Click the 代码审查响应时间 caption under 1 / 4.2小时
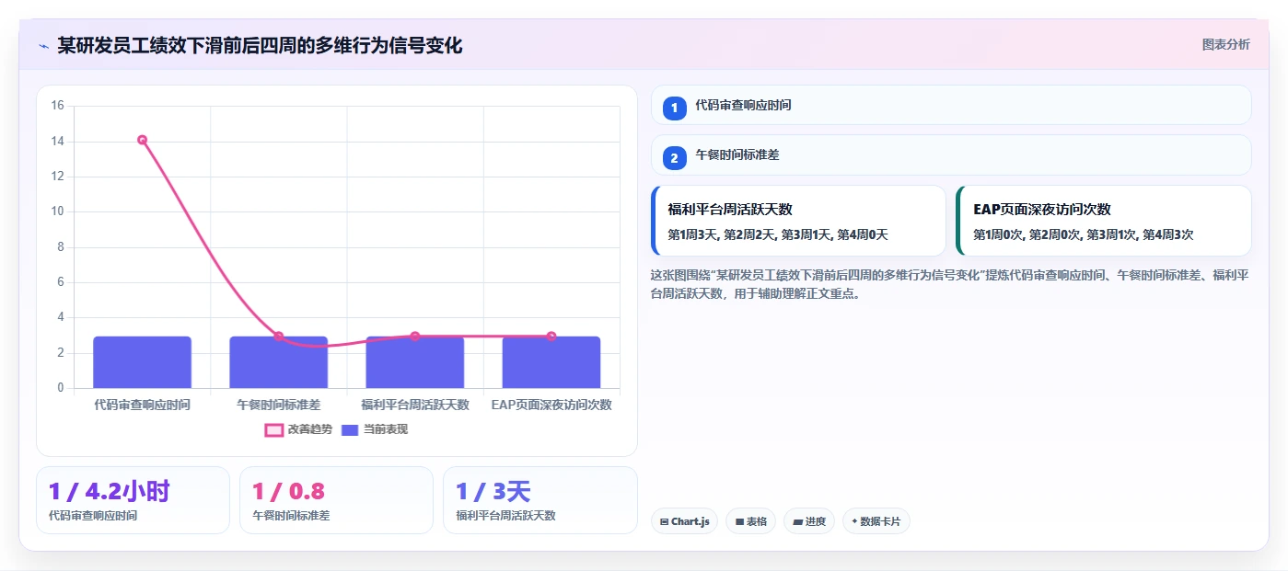Viewport: 1288px width, 571px height. pyautogui.click(x=93, y=516)
